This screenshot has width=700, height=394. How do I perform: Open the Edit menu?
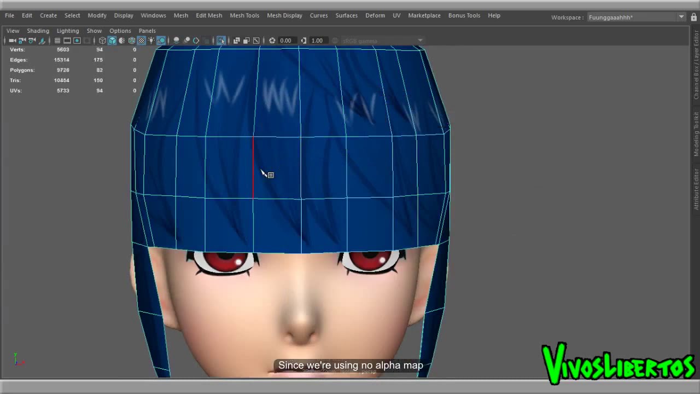[27, 15]
